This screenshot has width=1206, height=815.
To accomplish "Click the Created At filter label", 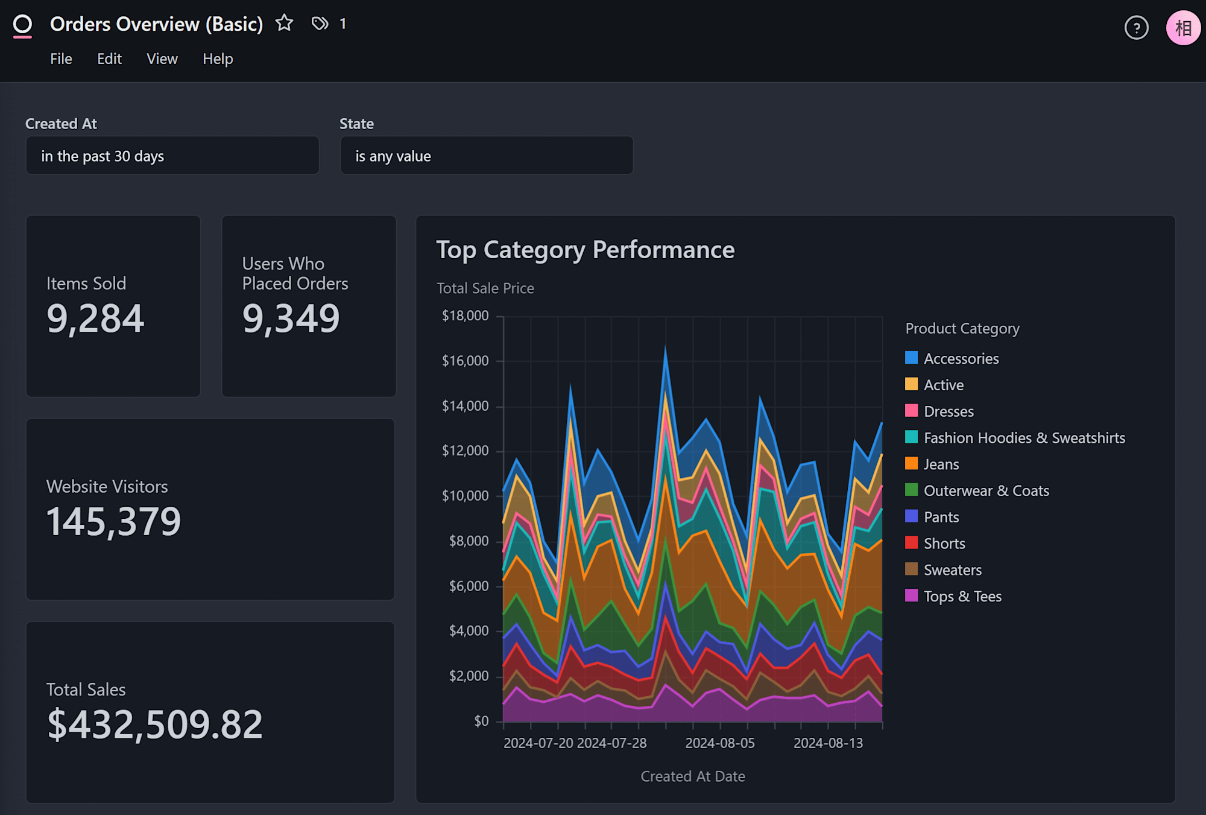I will click(x=61, y=124).
